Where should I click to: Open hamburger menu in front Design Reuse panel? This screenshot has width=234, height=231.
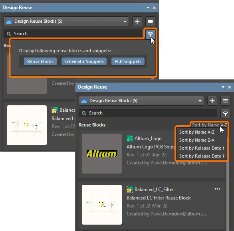click(x=225, y=101)
